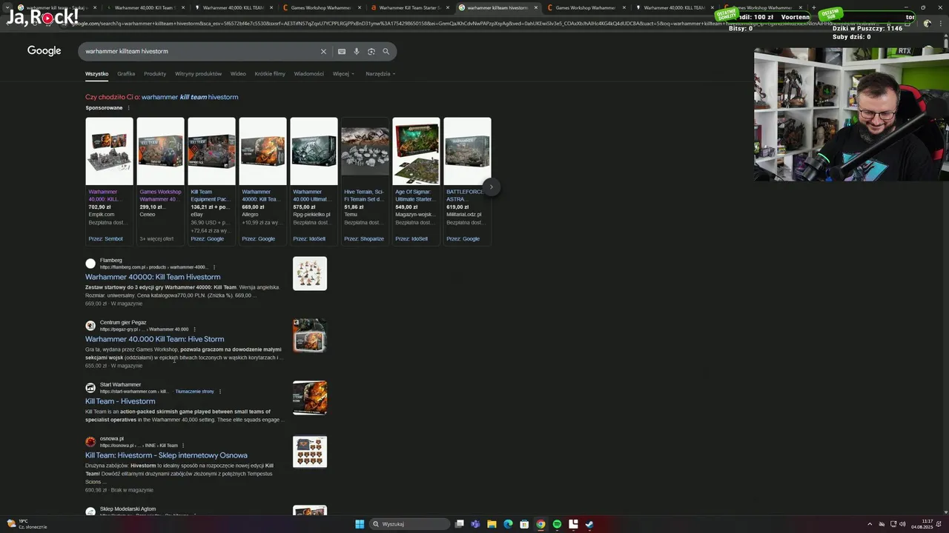Open the Age Of Sigmar Ultimate Starter product
Image resolution: width=949 pixels, height=533 pixels.
pyautogui.click(x=416, y=181)
